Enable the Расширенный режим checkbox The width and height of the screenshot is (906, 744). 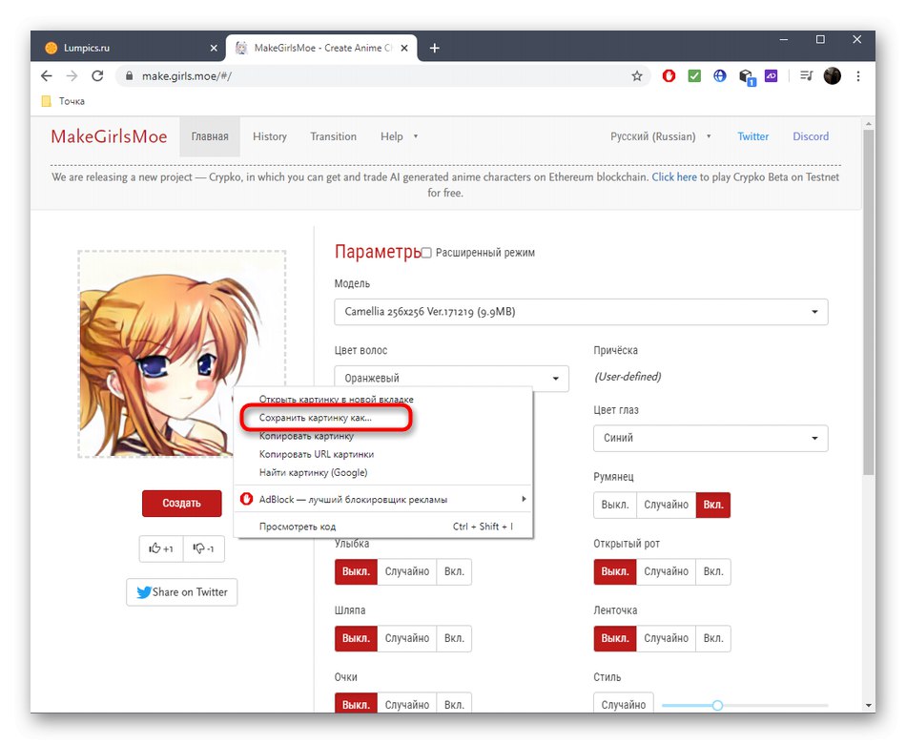click(x=426, y=253)
